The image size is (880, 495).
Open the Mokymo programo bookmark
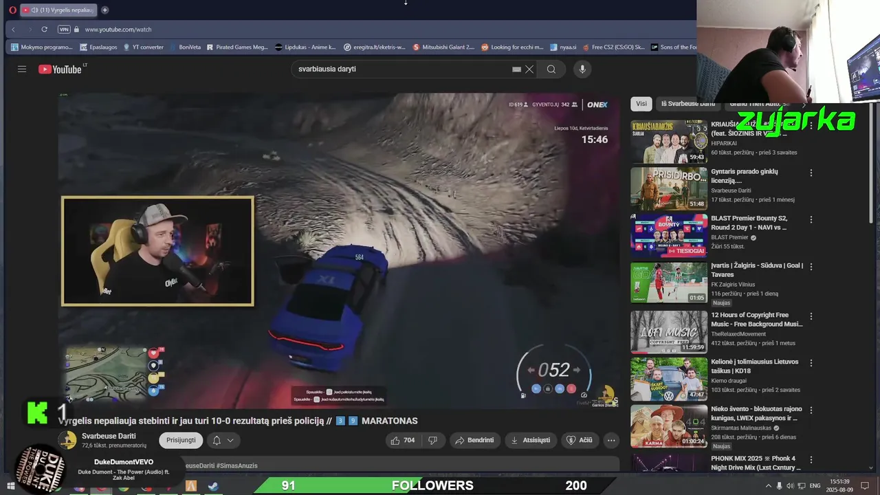(x=41, y=47)
